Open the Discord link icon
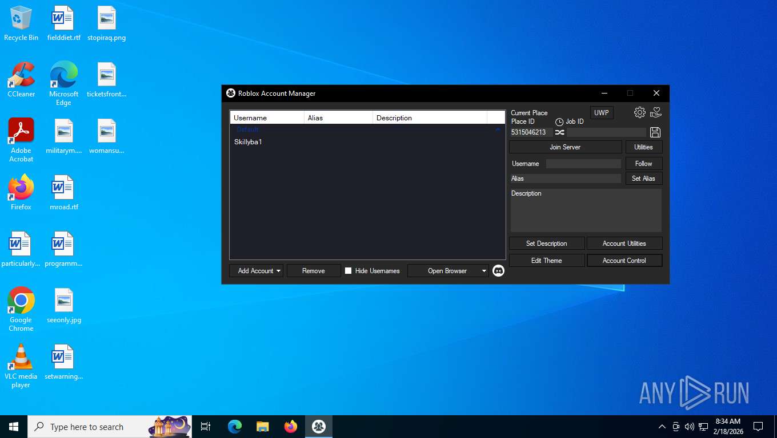The image size is (777, 438). pyautogui.click(x=498, y=271)
